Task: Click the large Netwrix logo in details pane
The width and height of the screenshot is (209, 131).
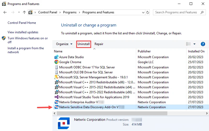Action: 64,123
